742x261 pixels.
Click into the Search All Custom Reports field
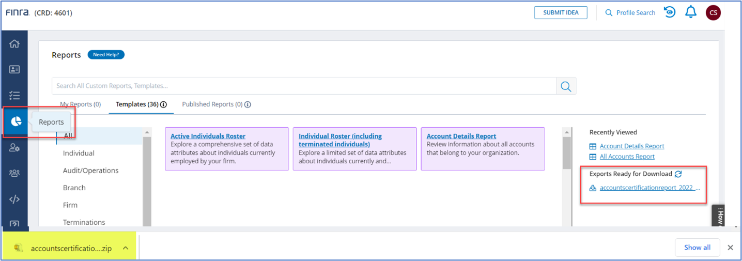tap(304, 86)
